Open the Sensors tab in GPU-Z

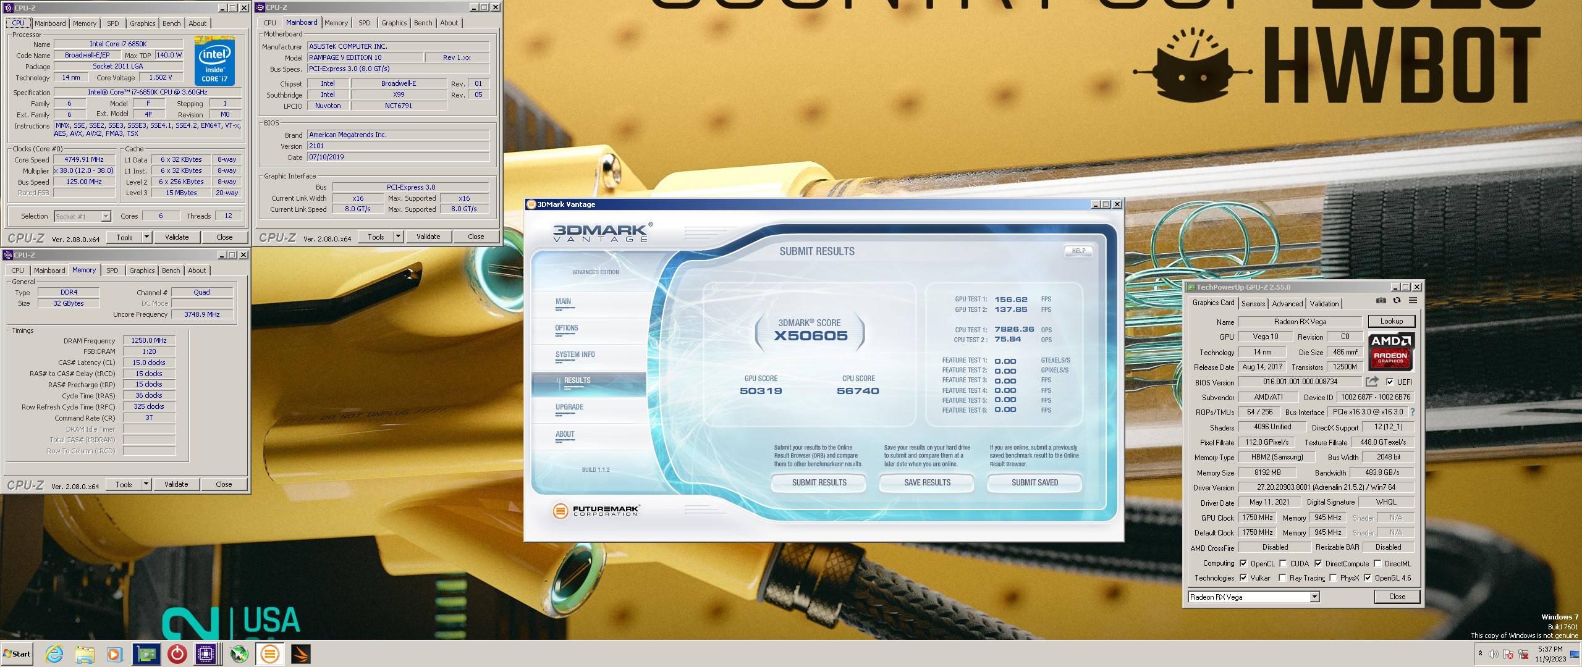(x=1253, y=303)
